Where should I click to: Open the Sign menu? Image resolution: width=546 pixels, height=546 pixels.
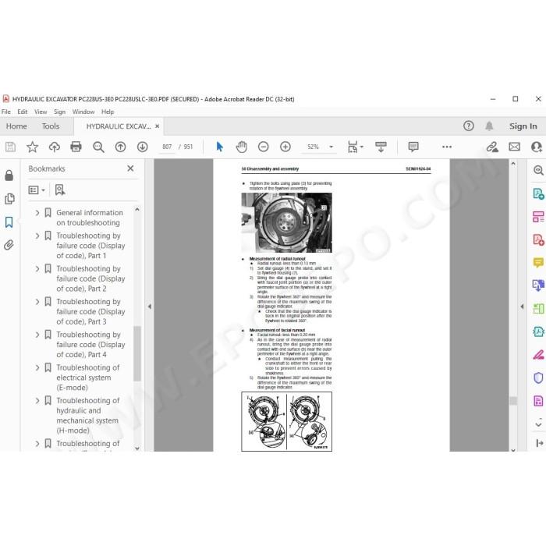tap(59, 112)
